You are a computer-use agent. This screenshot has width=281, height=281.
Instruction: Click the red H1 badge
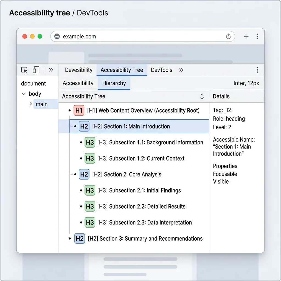point(79,110)
